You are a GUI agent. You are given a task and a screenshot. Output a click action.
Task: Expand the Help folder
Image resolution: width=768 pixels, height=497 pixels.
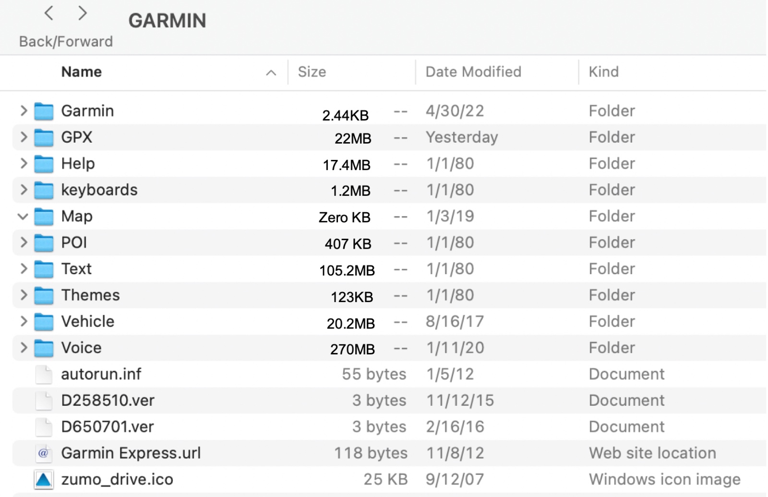[x=23, y=164]
